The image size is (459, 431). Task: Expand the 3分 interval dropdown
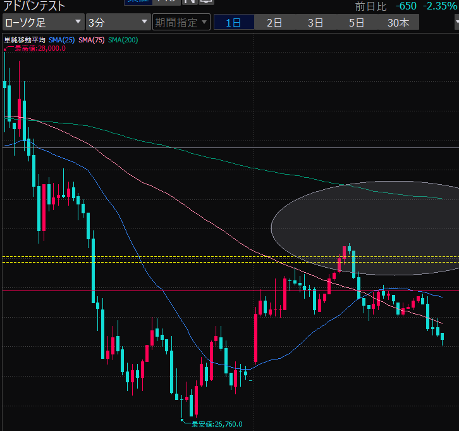(x=118, y=23)
